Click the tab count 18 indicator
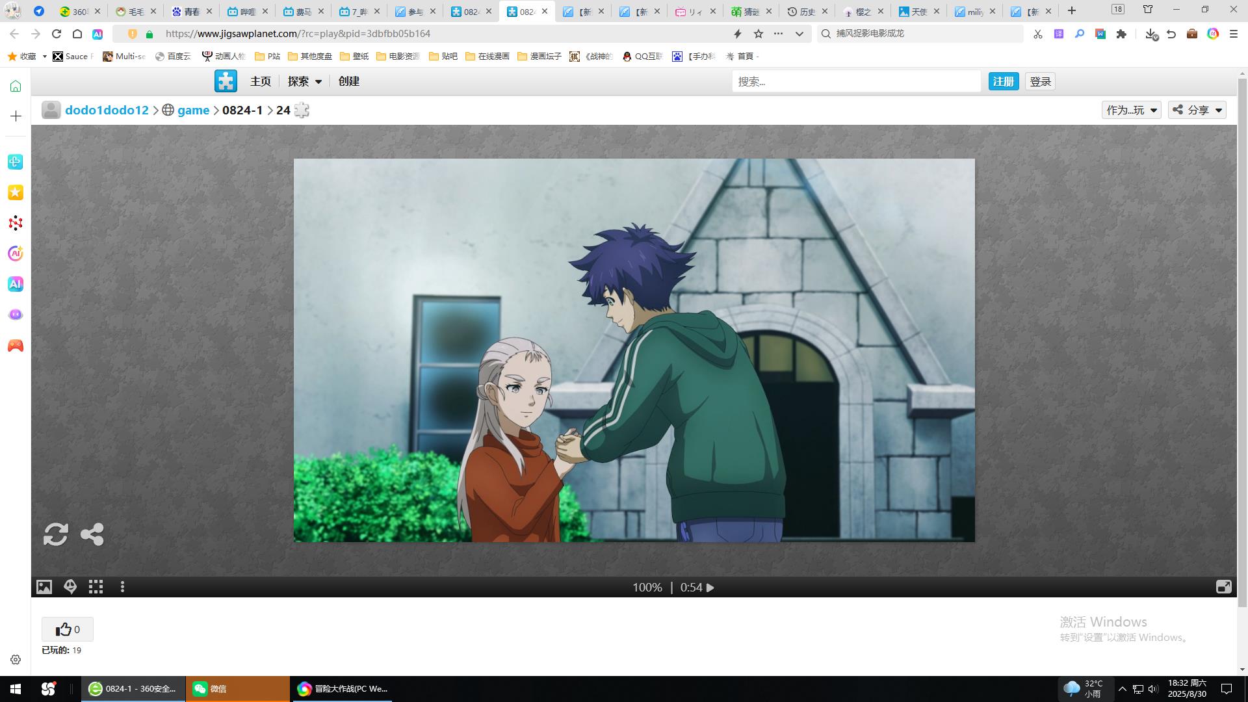Screen dimensions: 1248x702 click(1118, 9)
